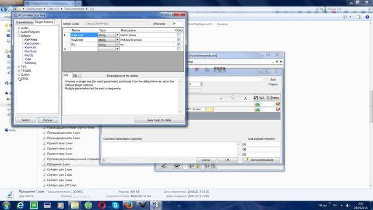
Task: Click third icon in bottom toolbar of tree editor
Action: (194, 166)
